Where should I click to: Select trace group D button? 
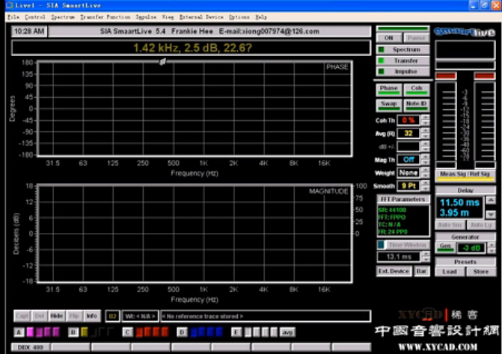(182, 332)
